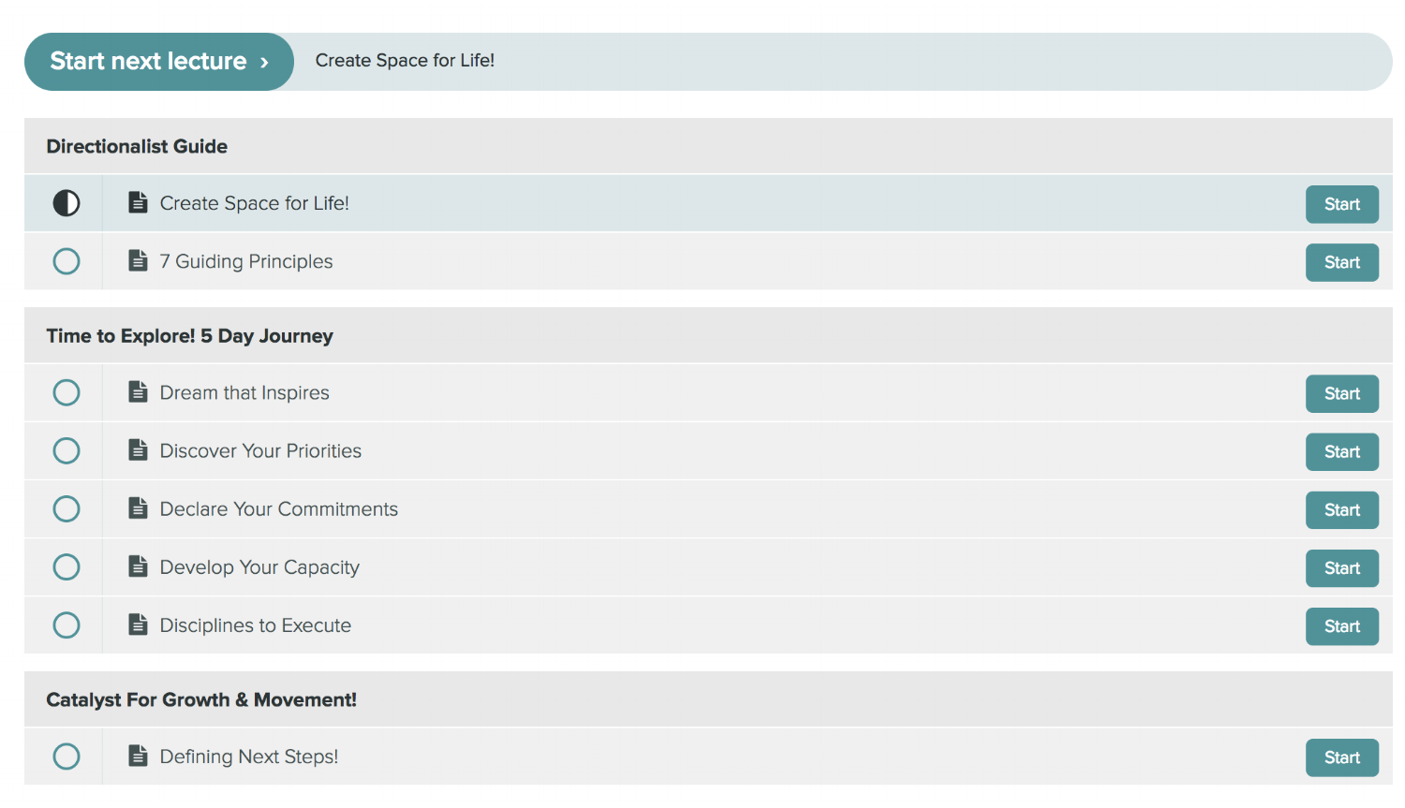The width and height of the screenshot is (1405, 808).
Task: Click the half-filled progress circle for Create Space for Life!
Action: 67,203
